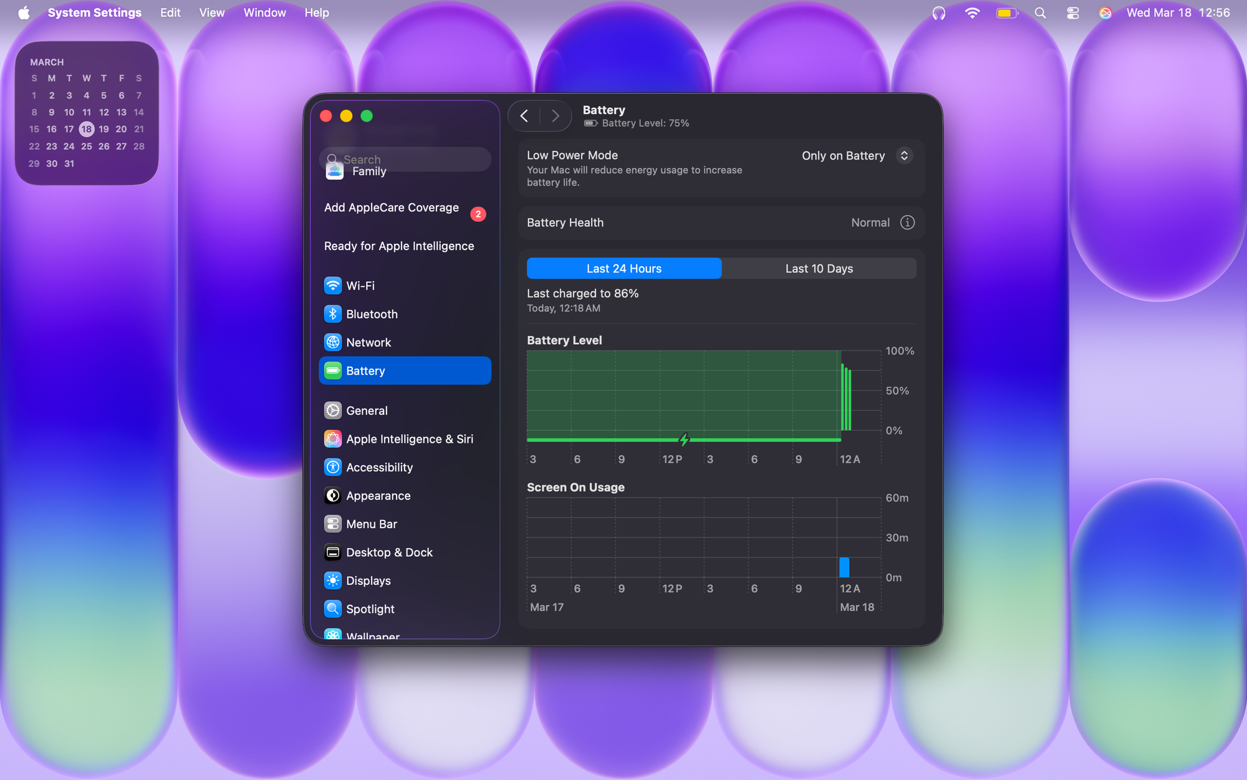
Task: Open General settings pane
Action: coord(367,410)
